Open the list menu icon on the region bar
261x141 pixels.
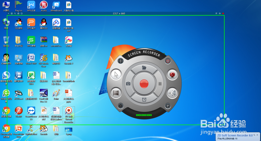point(216,14)
